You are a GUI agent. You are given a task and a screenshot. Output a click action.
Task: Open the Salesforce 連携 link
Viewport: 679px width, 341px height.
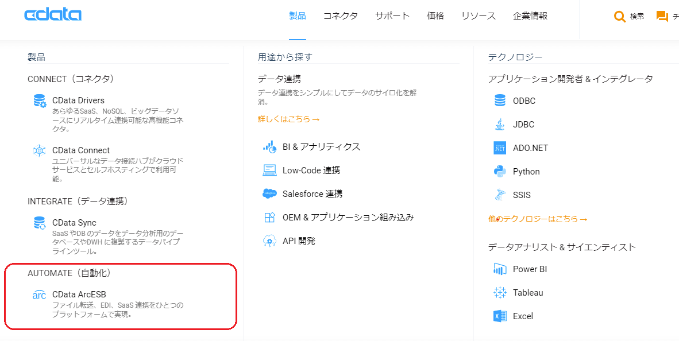click(x=313, y=194)
